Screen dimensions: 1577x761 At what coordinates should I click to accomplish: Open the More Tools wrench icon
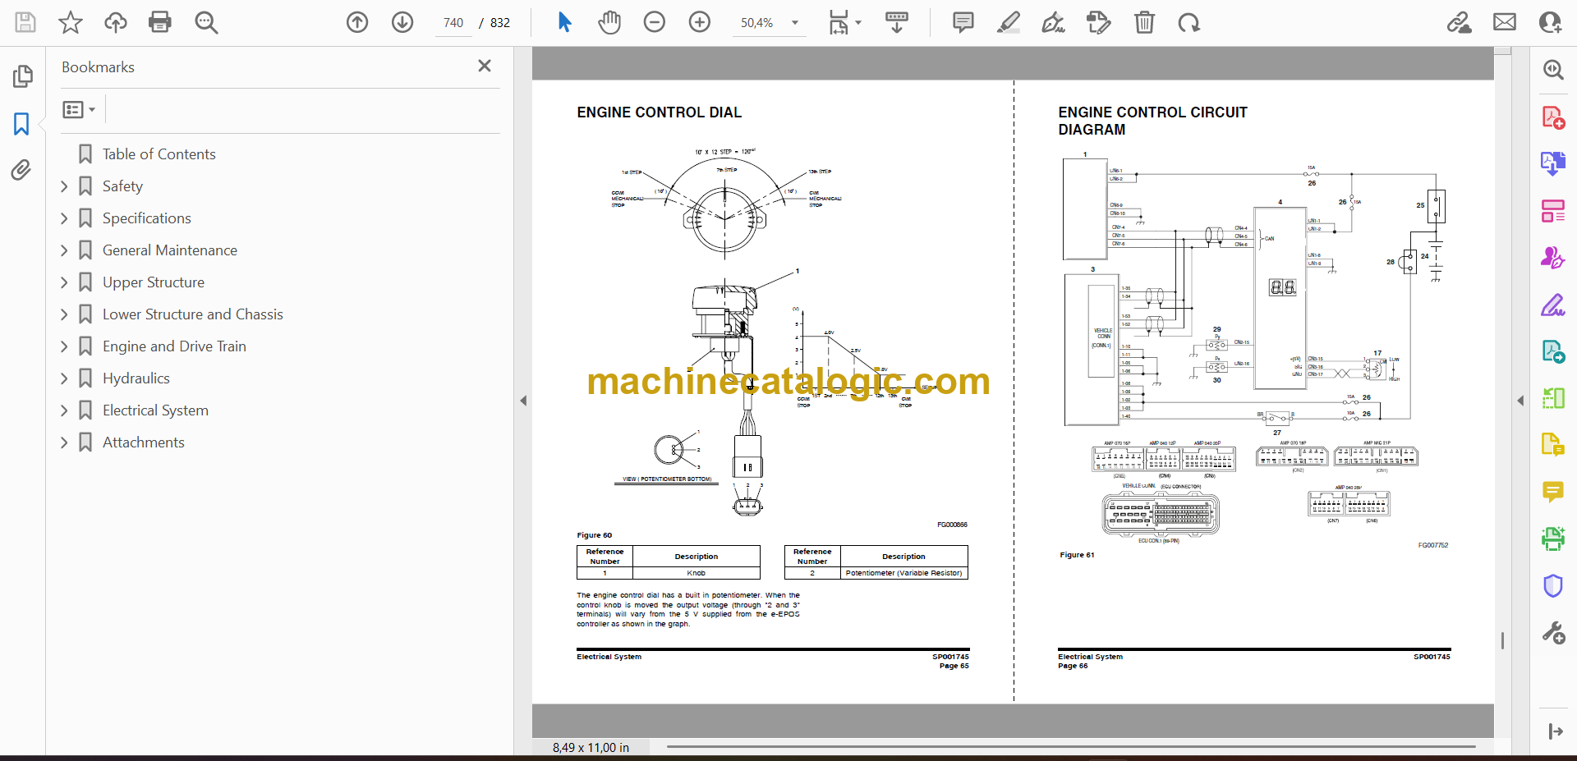click(x=1553, y=633)
